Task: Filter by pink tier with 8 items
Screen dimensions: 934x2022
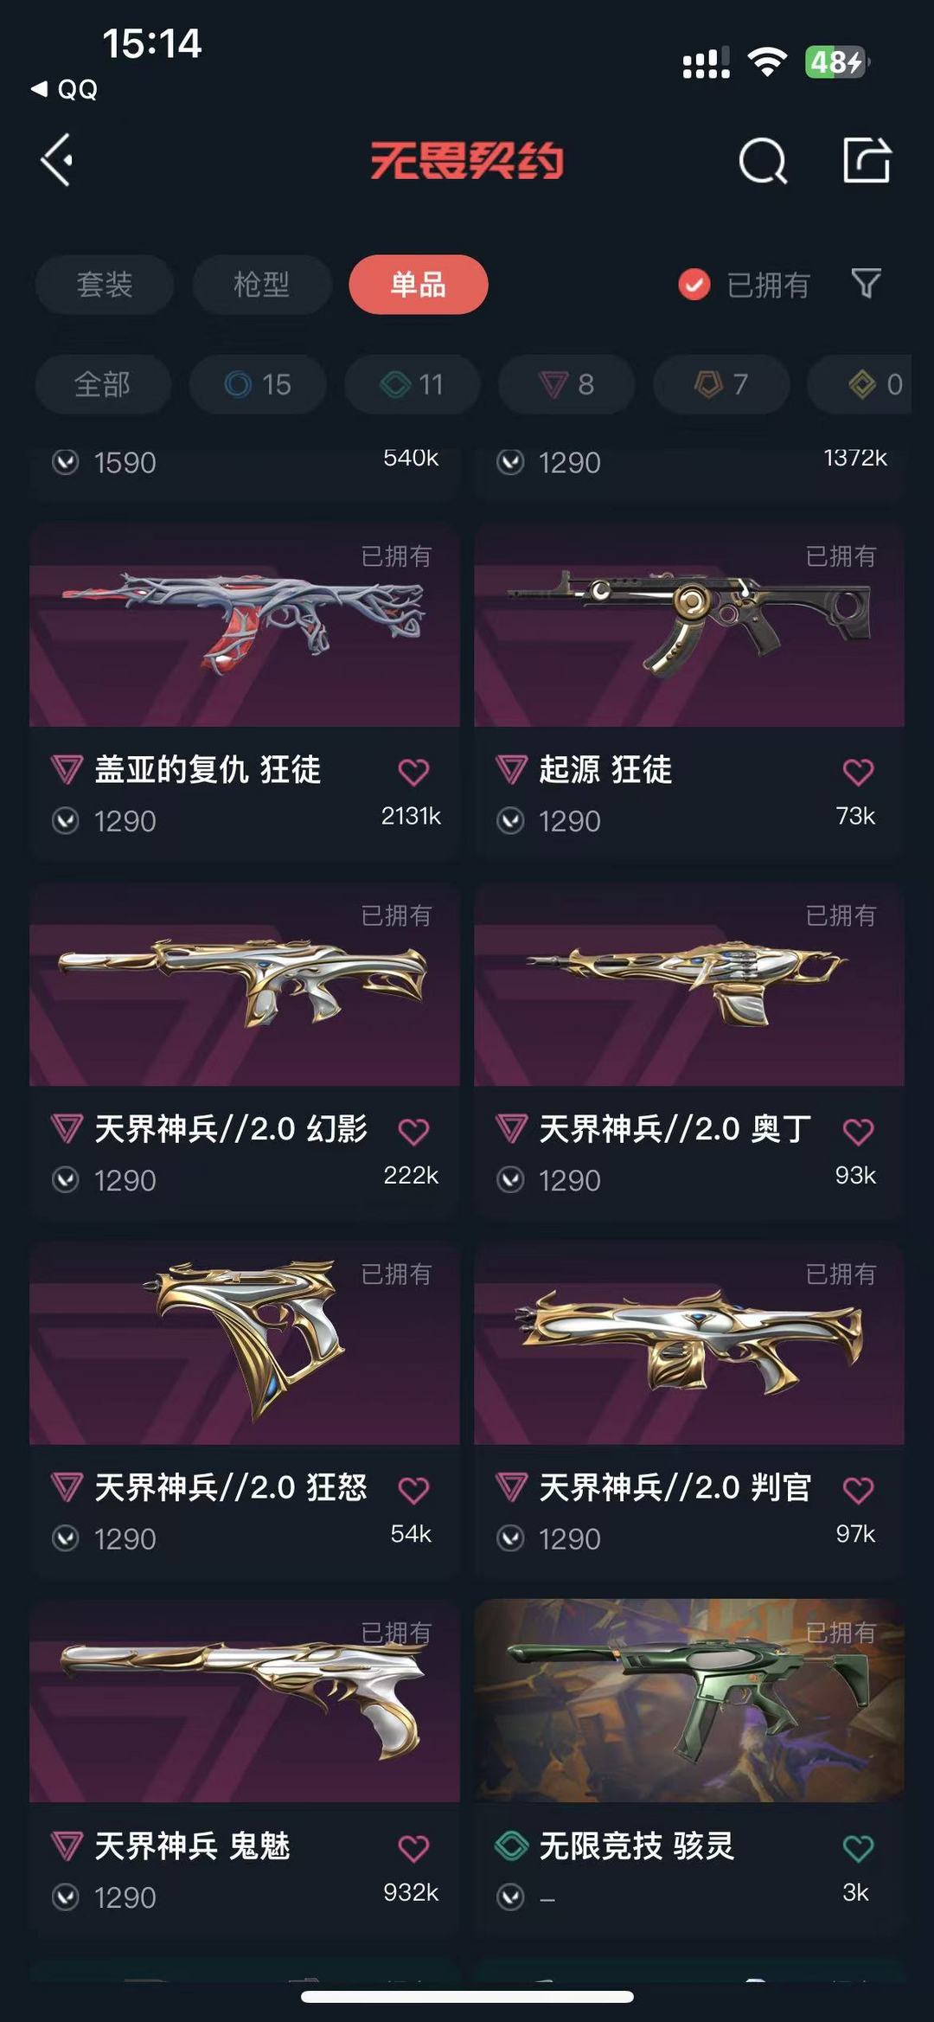Action: pyautogui.click(x=566, y=384)
